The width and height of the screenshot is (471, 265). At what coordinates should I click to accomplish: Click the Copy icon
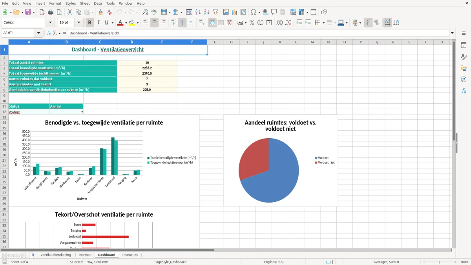click(78, 12)
